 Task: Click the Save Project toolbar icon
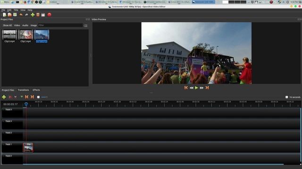pos(15,15)
